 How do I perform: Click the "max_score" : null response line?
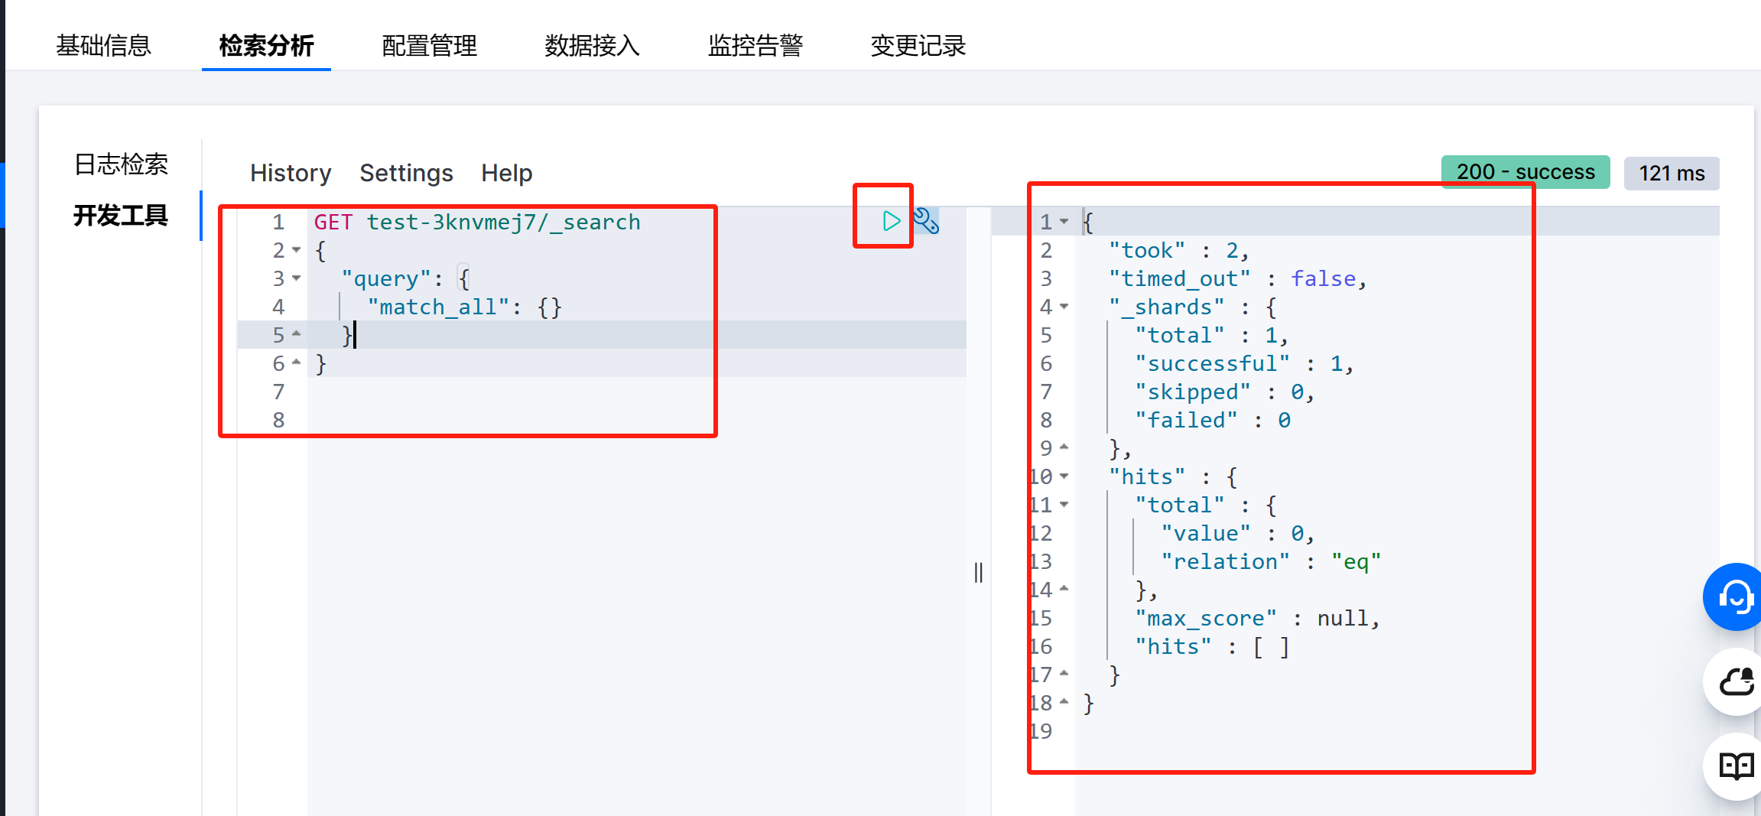click(x=1257, y=618)
